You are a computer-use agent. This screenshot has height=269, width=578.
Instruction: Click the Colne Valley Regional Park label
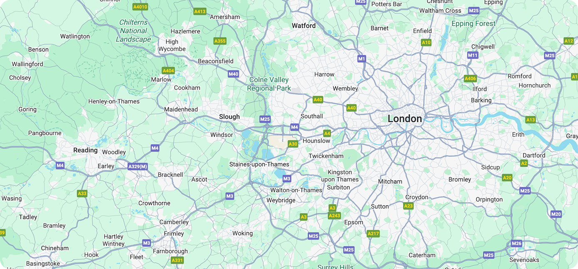pyautogui.click(x=269, y=84)
